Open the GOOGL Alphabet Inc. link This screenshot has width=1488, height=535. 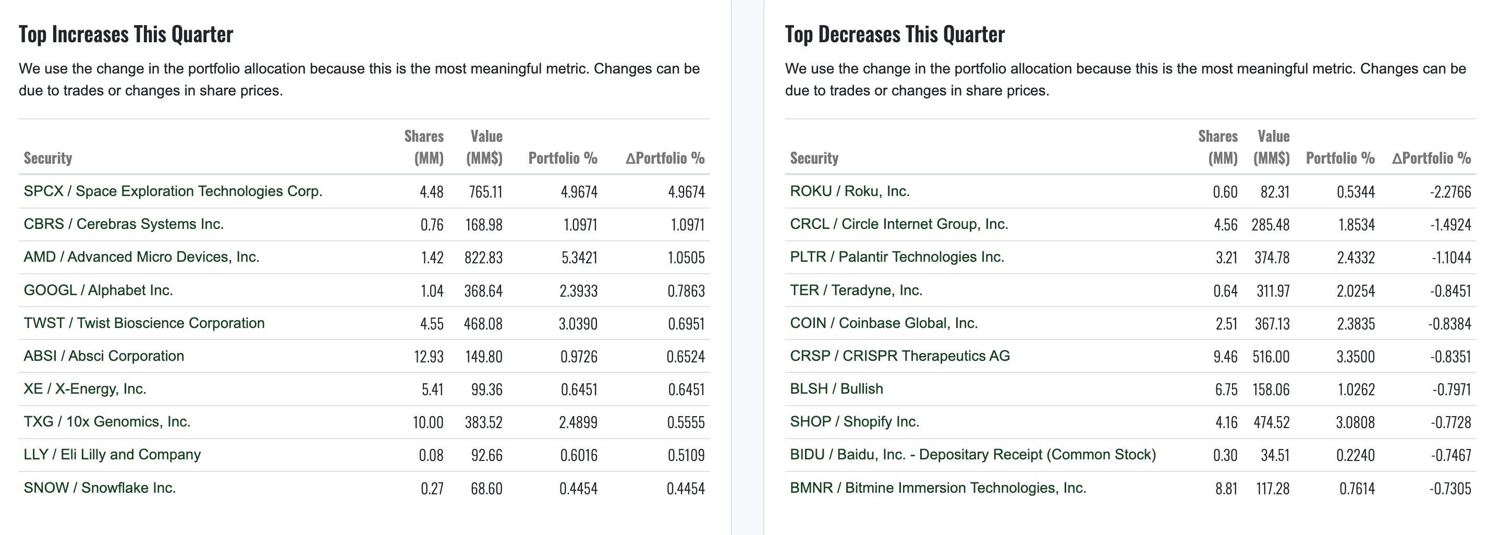[98, 290]
